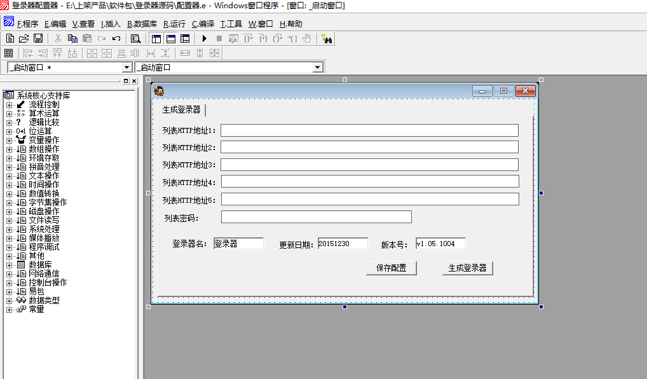Click the Open folder toolbar icon

coord(24,39)
